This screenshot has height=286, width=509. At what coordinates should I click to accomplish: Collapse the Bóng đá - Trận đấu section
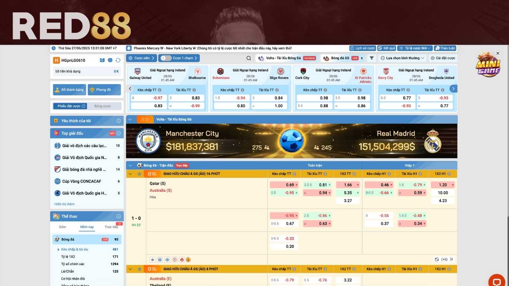point(130,165)
